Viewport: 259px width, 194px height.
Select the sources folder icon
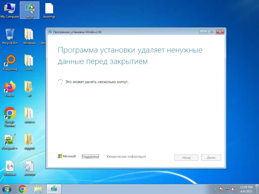[x=29, y=115]
